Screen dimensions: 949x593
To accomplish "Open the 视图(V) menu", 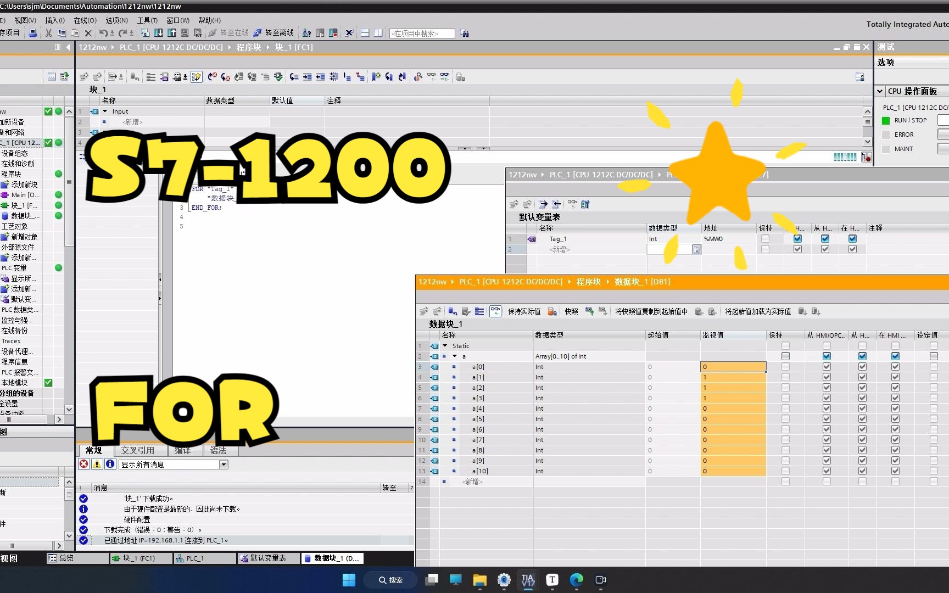I will pyautogui.click(x=25, y=20).
